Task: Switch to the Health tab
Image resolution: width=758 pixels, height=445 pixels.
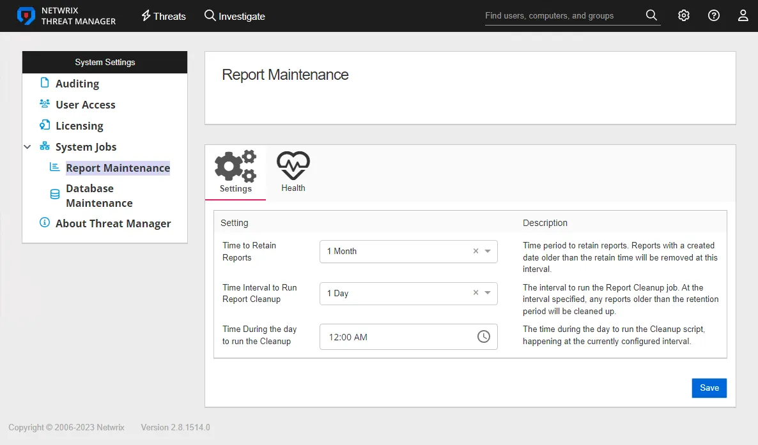Action: tap(293, 172)
